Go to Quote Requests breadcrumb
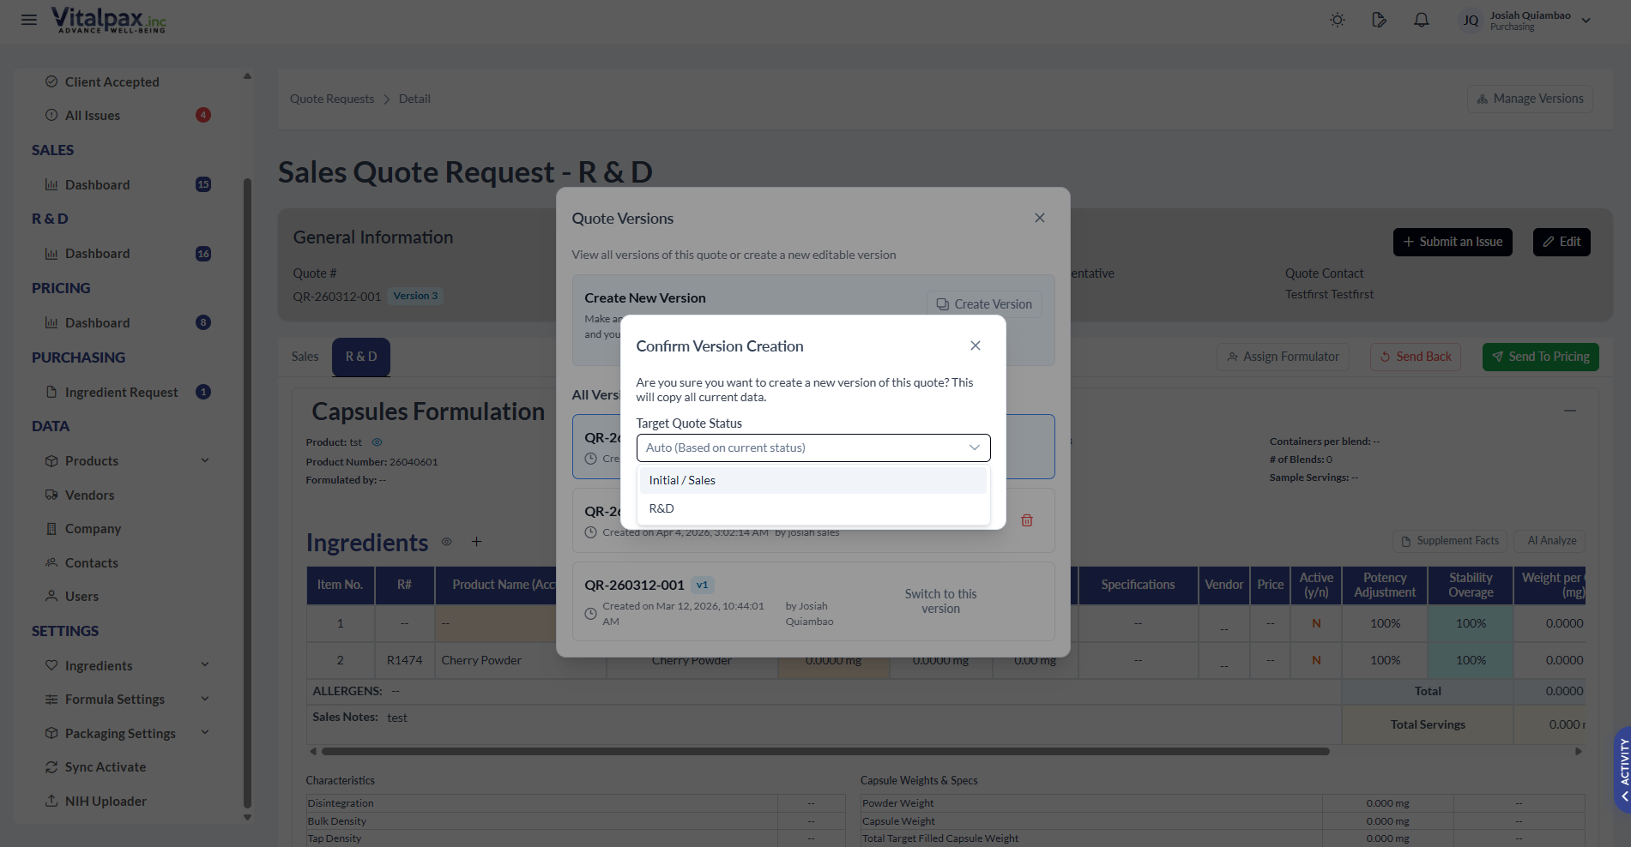Screen dimensions: 1631x847 pyautogui.click(x=332, y=99)
